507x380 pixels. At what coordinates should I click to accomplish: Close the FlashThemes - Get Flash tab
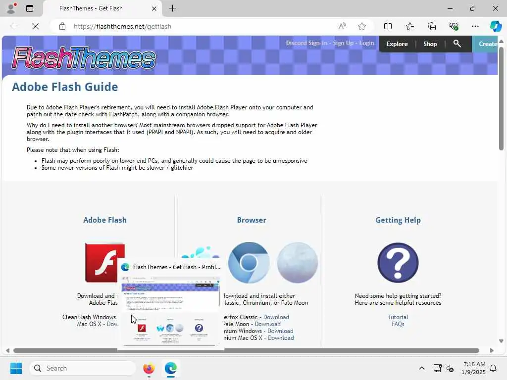154,9
